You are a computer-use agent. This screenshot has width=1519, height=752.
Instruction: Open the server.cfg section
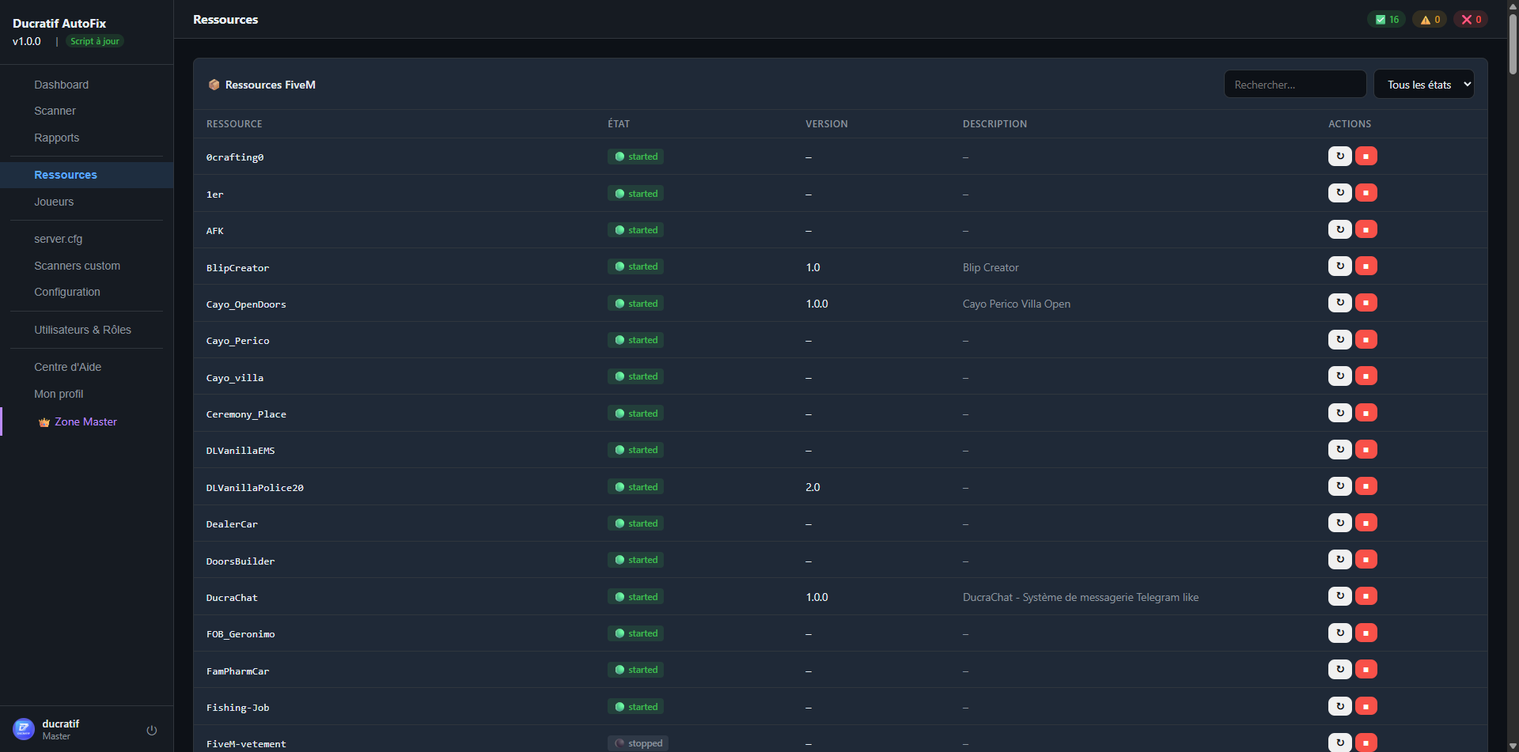58,239
